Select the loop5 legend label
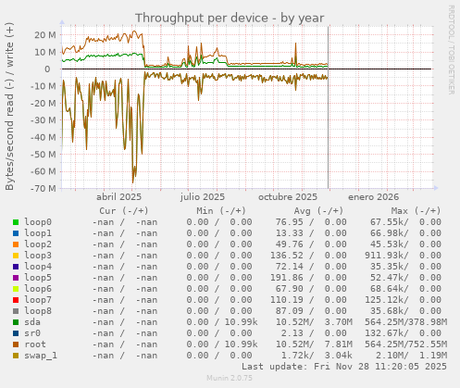Image resolution: width=460 pixels, height=388 pixels. pos(38,278)
